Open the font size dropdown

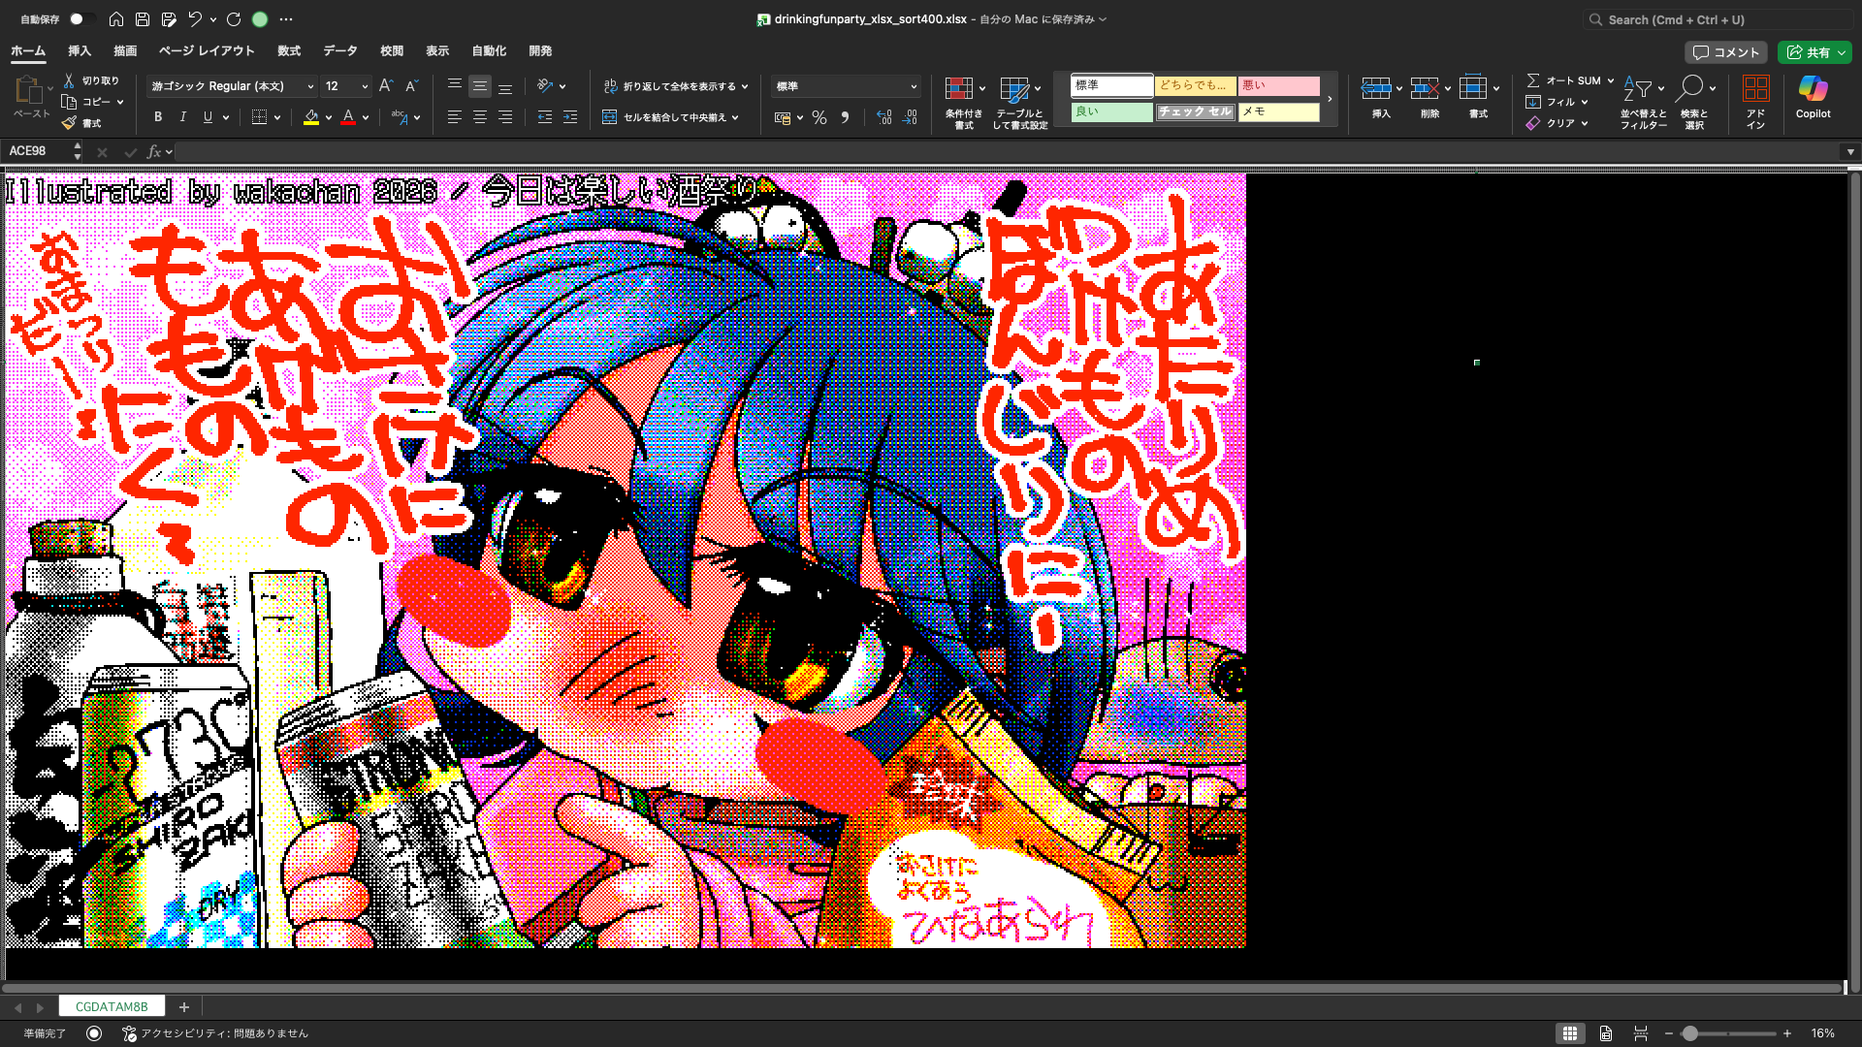pyautogui.click(x=364, y=85)
